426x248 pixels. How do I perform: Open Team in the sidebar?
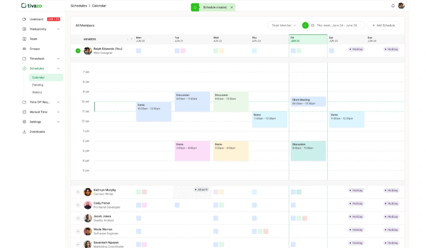tap(34, 39)
